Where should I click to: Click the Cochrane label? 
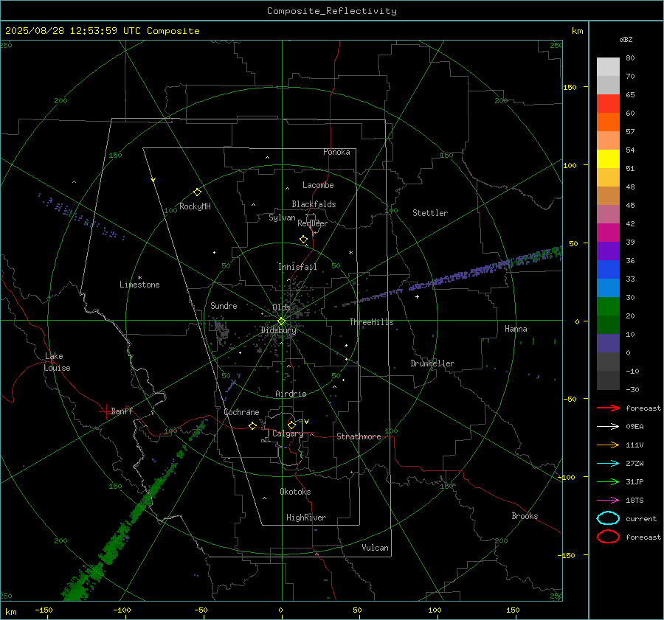[x=241, y=412]
